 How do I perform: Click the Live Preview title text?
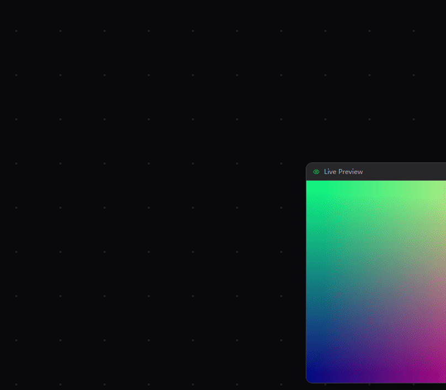(343, 172)
